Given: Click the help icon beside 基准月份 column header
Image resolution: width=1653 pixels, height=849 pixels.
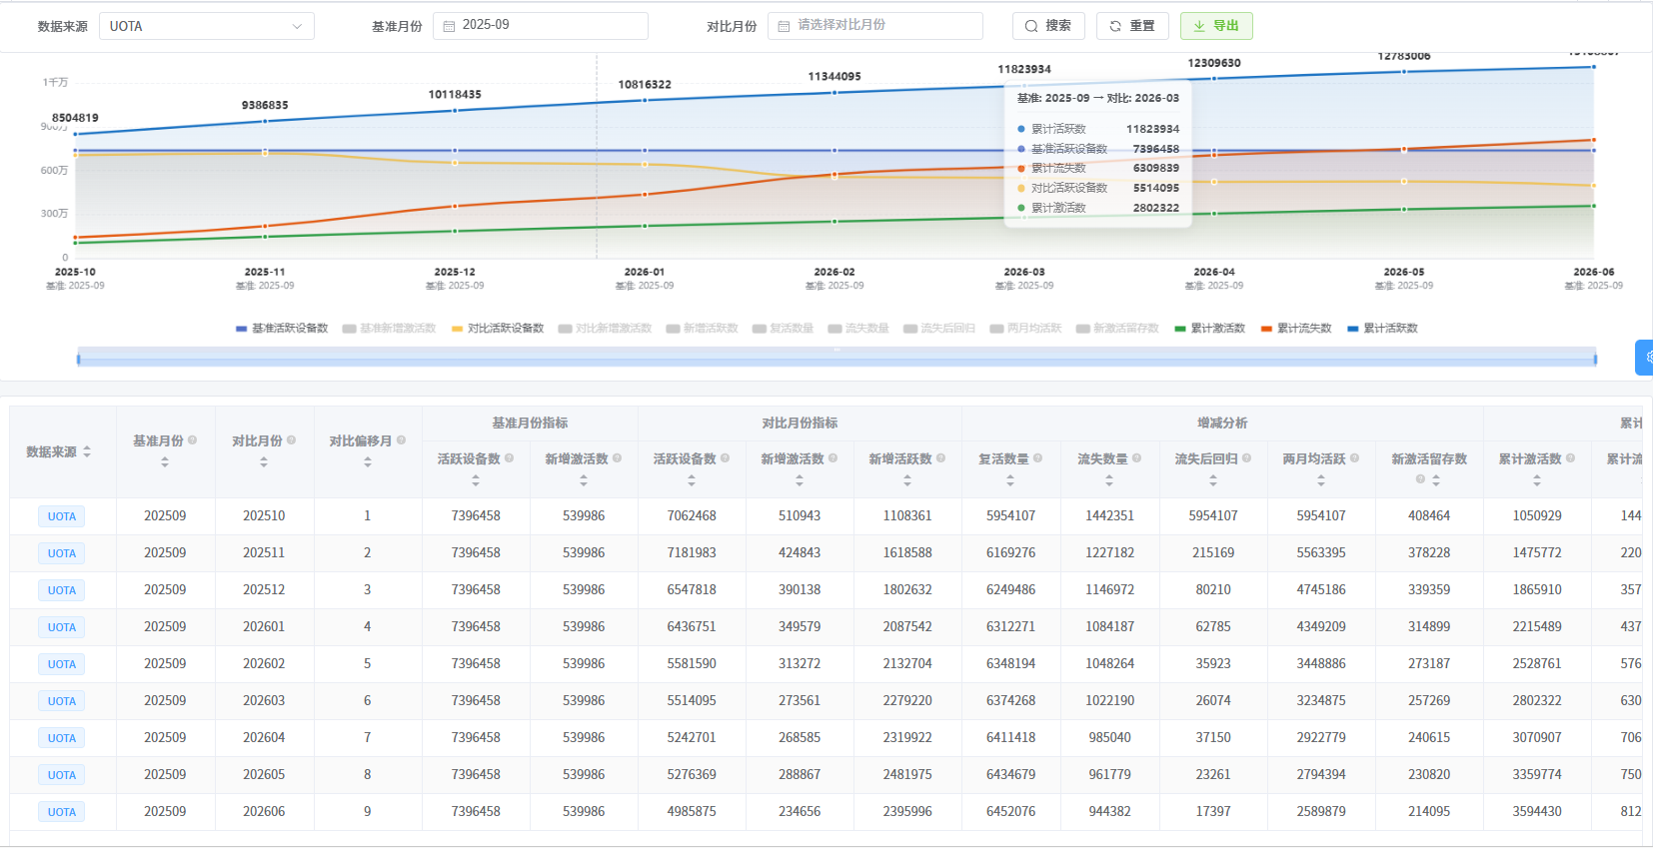Looking at the screenshot, I should (192, 439).
